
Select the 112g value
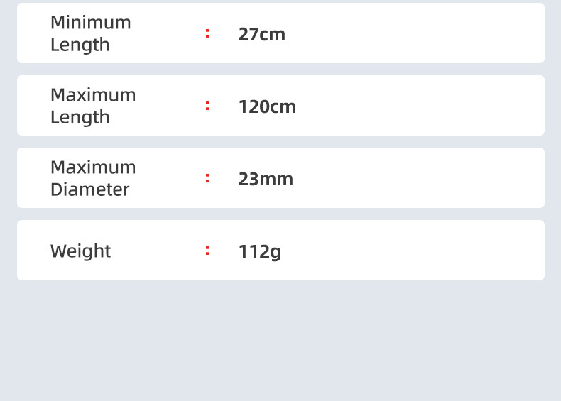260,251
